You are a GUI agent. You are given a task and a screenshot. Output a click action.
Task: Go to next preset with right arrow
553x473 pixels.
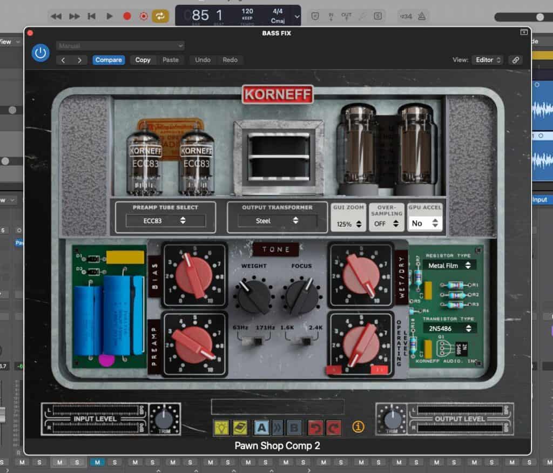click(x=80, y=60)
